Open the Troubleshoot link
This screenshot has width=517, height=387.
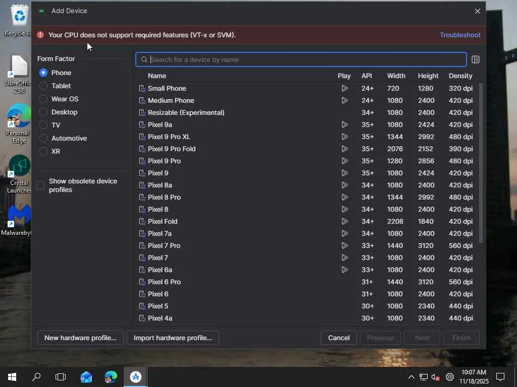(x=460, y=35)
